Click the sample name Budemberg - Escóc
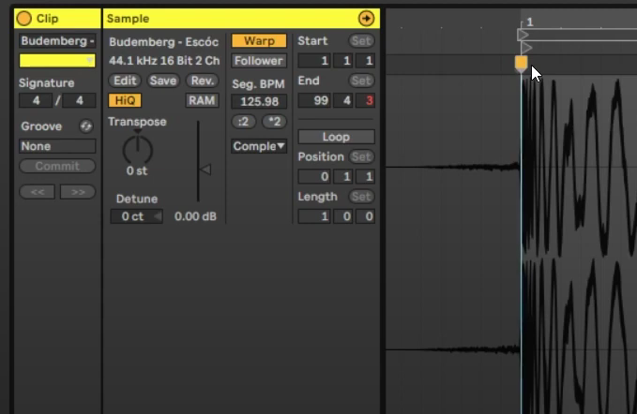 pyautogui.click(x=164, y=42)
